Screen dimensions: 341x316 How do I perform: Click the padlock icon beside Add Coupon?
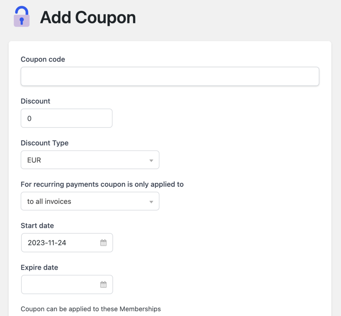pos(21,17)
